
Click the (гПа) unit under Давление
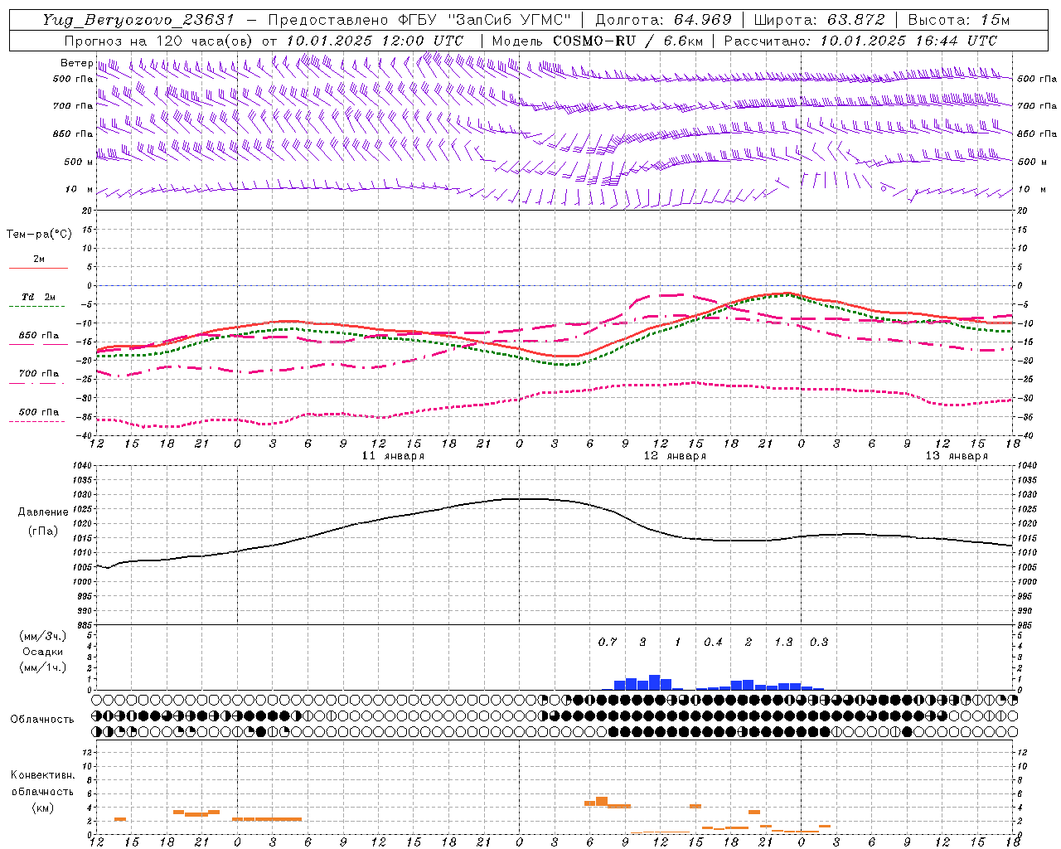(42, 531)
